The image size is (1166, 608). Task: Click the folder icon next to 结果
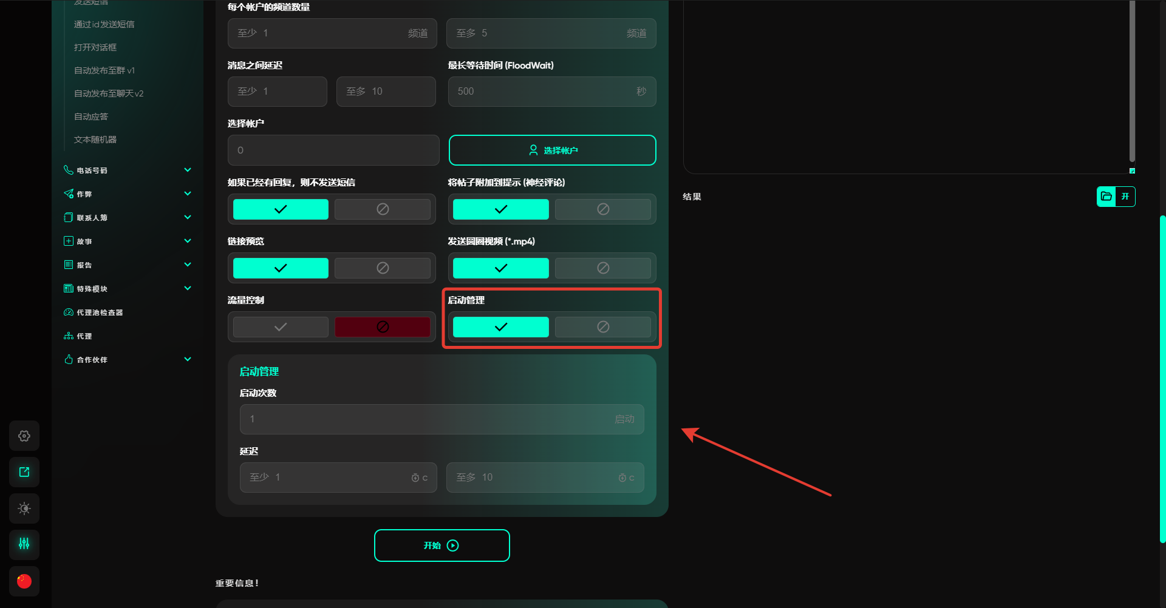[1106, 197]
